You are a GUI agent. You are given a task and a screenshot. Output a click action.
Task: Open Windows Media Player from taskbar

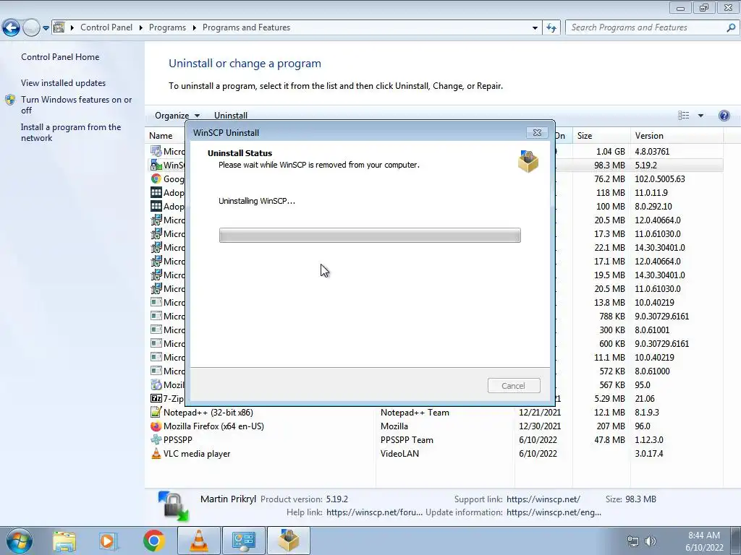[x=109, y=541]
